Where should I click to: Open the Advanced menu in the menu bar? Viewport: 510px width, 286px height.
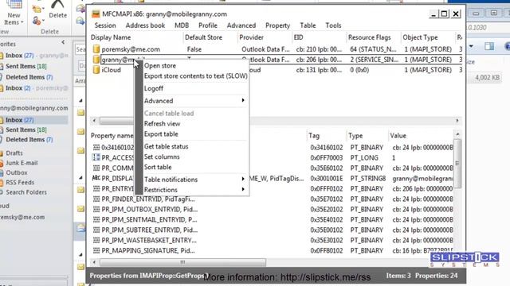click(x=241, y=25)
